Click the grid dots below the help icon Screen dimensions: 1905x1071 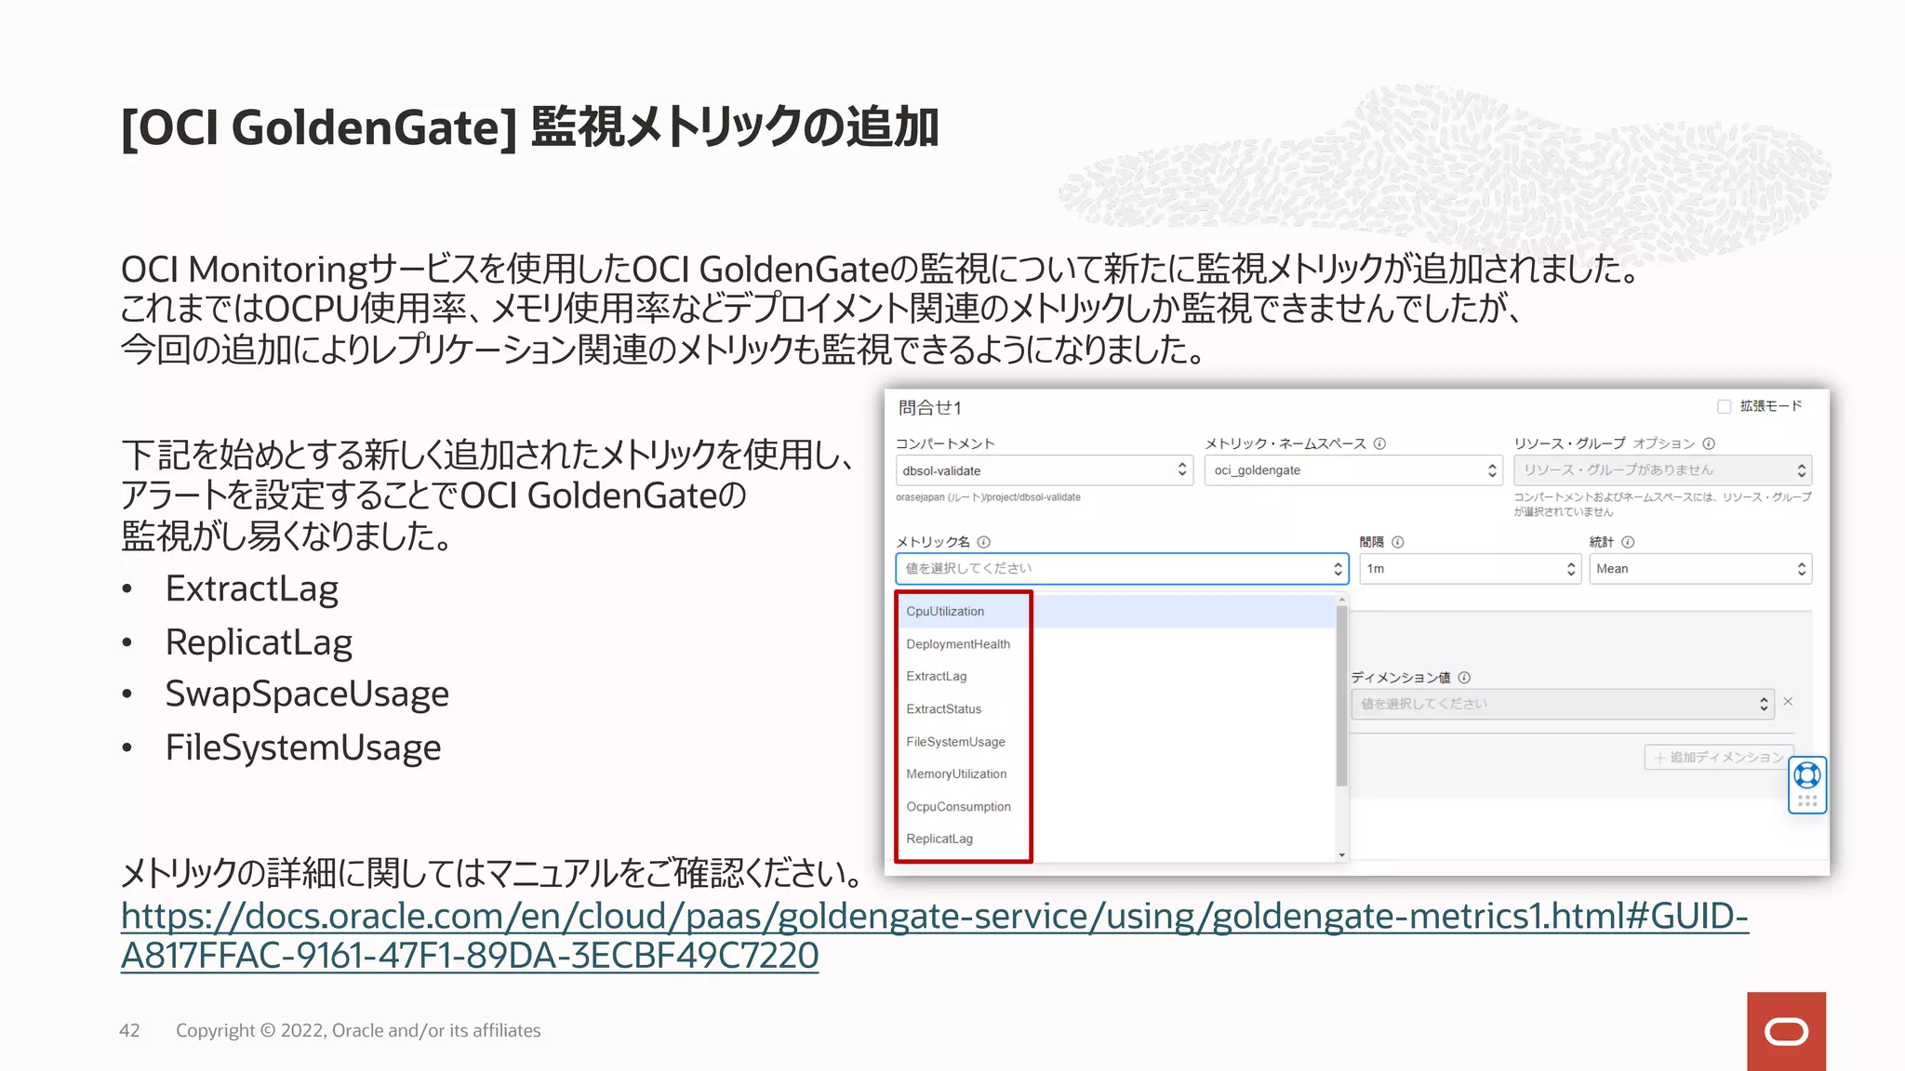tap(1807, 800)
